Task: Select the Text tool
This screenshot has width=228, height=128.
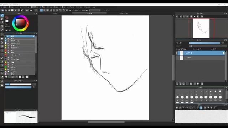Action: [2, 70]
